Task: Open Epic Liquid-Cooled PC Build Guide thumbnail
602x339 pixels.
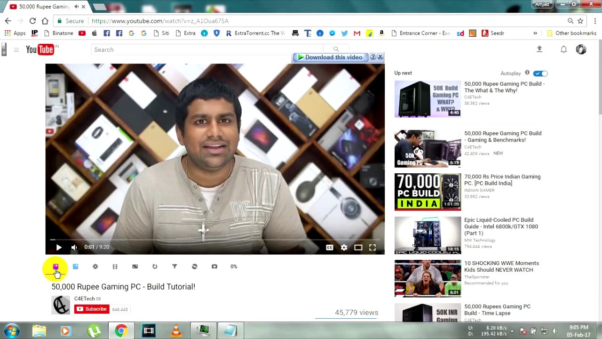Action: (428, 235)
